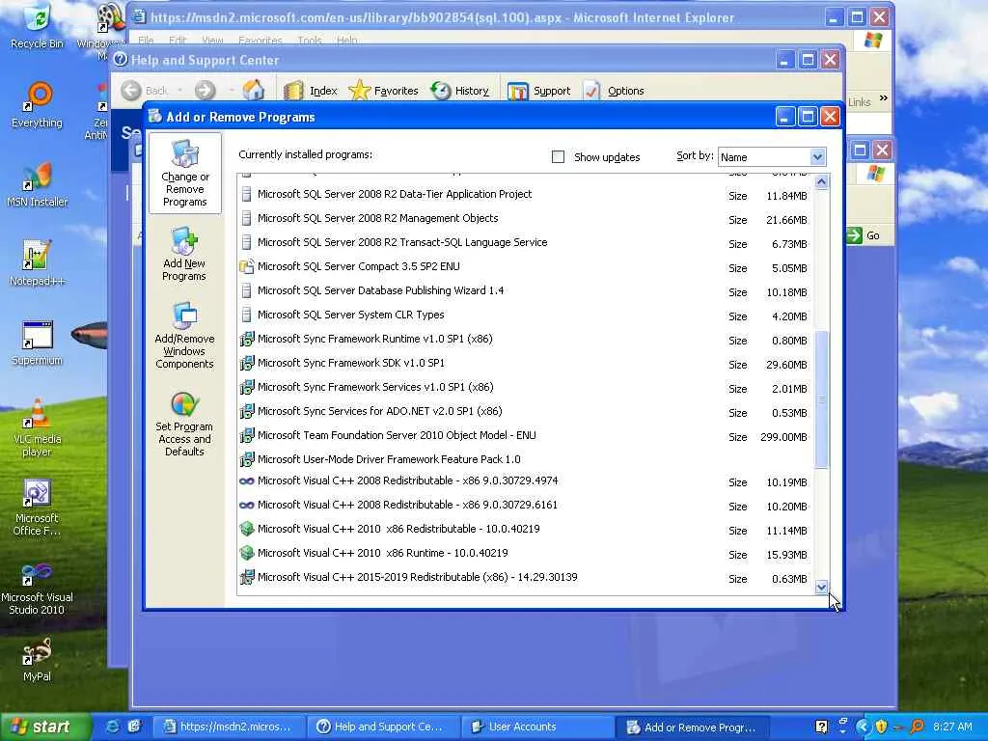Open Microsoft Office desktop shortcut
988x741 pixels.
click(x=37, y=508)
